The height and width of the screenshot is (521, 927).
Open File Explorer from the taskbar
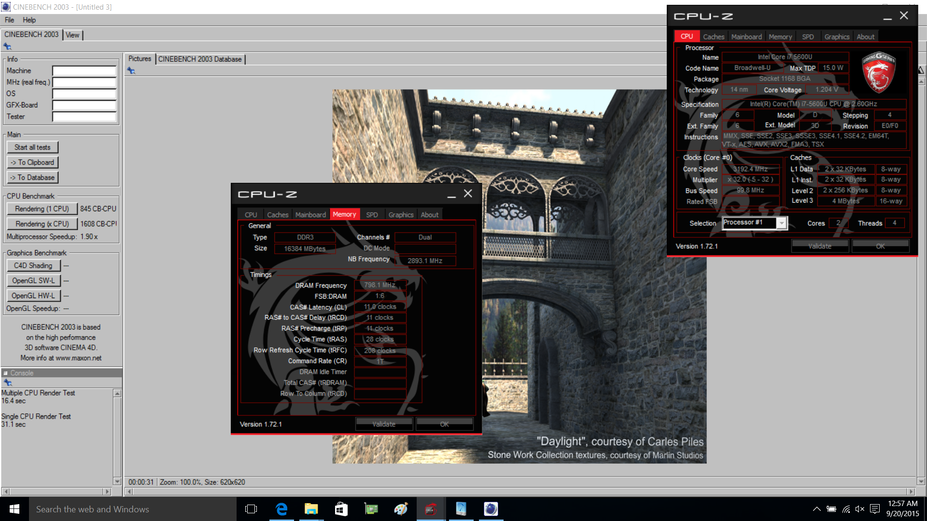311,509
